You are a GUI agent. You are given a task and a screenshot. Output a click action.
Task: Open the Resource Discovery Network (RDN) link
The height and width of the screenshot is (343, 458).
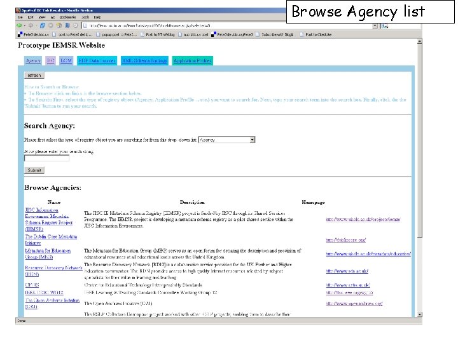pos(53,271)
